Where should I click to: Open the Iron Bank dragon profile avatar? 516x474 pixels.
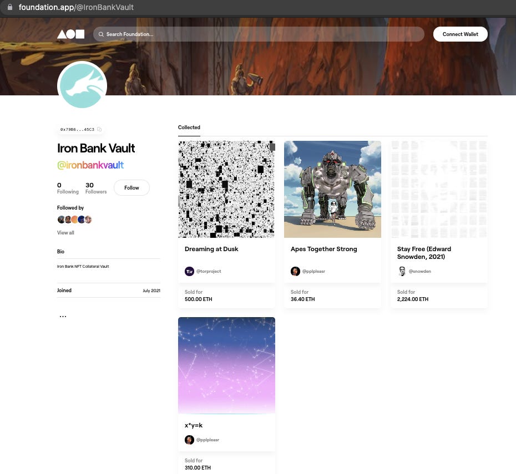(82, 85)
